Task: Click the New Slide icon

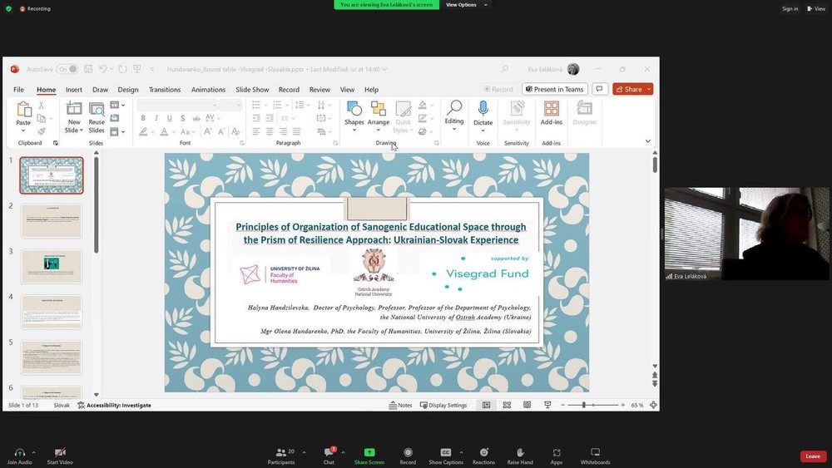Action: (74, 109)
